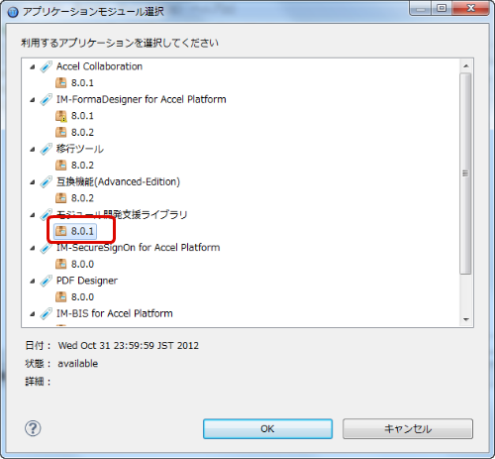The height and width of the screenshot is (459, 495).
Task: Collapse the IM-FormaDesigner for Accel Platform node
Action: pyautogui.click(x=33, y=100)
